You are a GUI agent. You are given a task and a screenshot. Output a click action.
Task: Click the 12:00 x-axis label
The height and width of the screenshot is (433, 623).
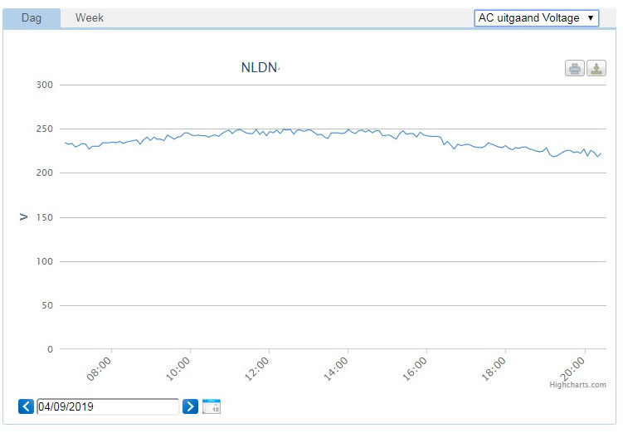point(259,367)
